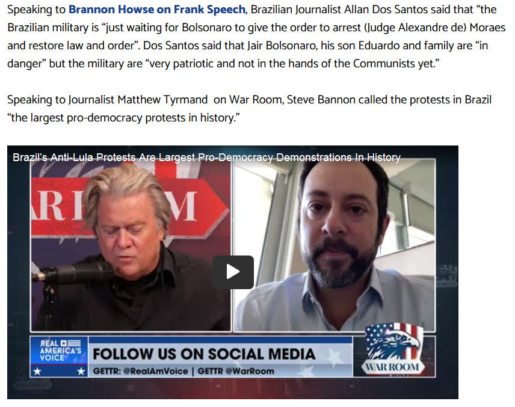
Task: Click the small flag icon beside REAL
Action: (x=70, y=343)
